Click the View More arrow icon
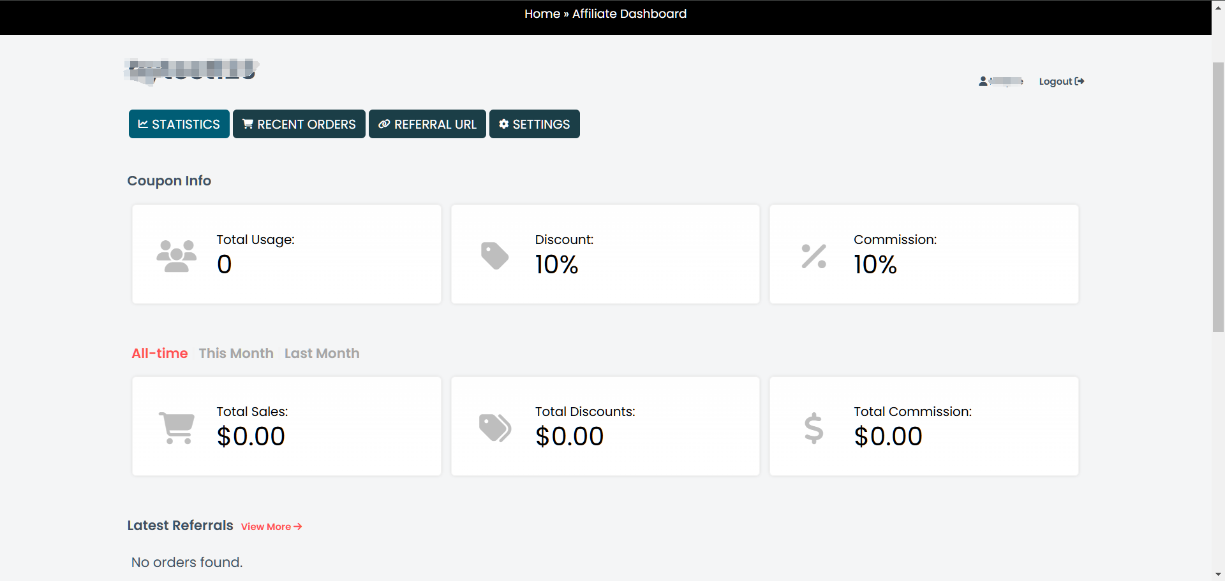The width and height of the screenshot is (1225, 581). coord(298,527)
